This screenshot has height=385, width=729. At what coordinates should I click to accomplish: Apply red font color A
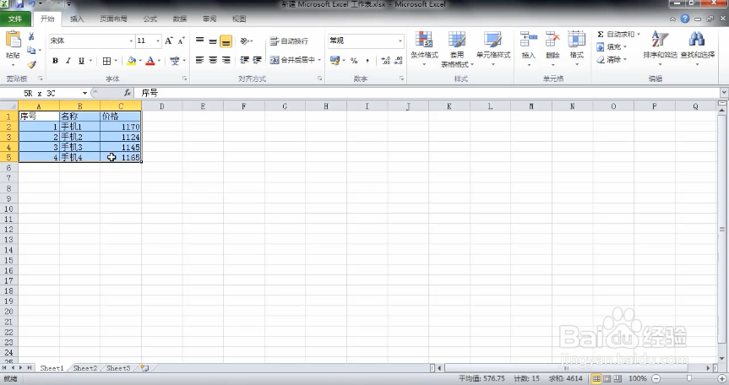[x=150, y=61]
